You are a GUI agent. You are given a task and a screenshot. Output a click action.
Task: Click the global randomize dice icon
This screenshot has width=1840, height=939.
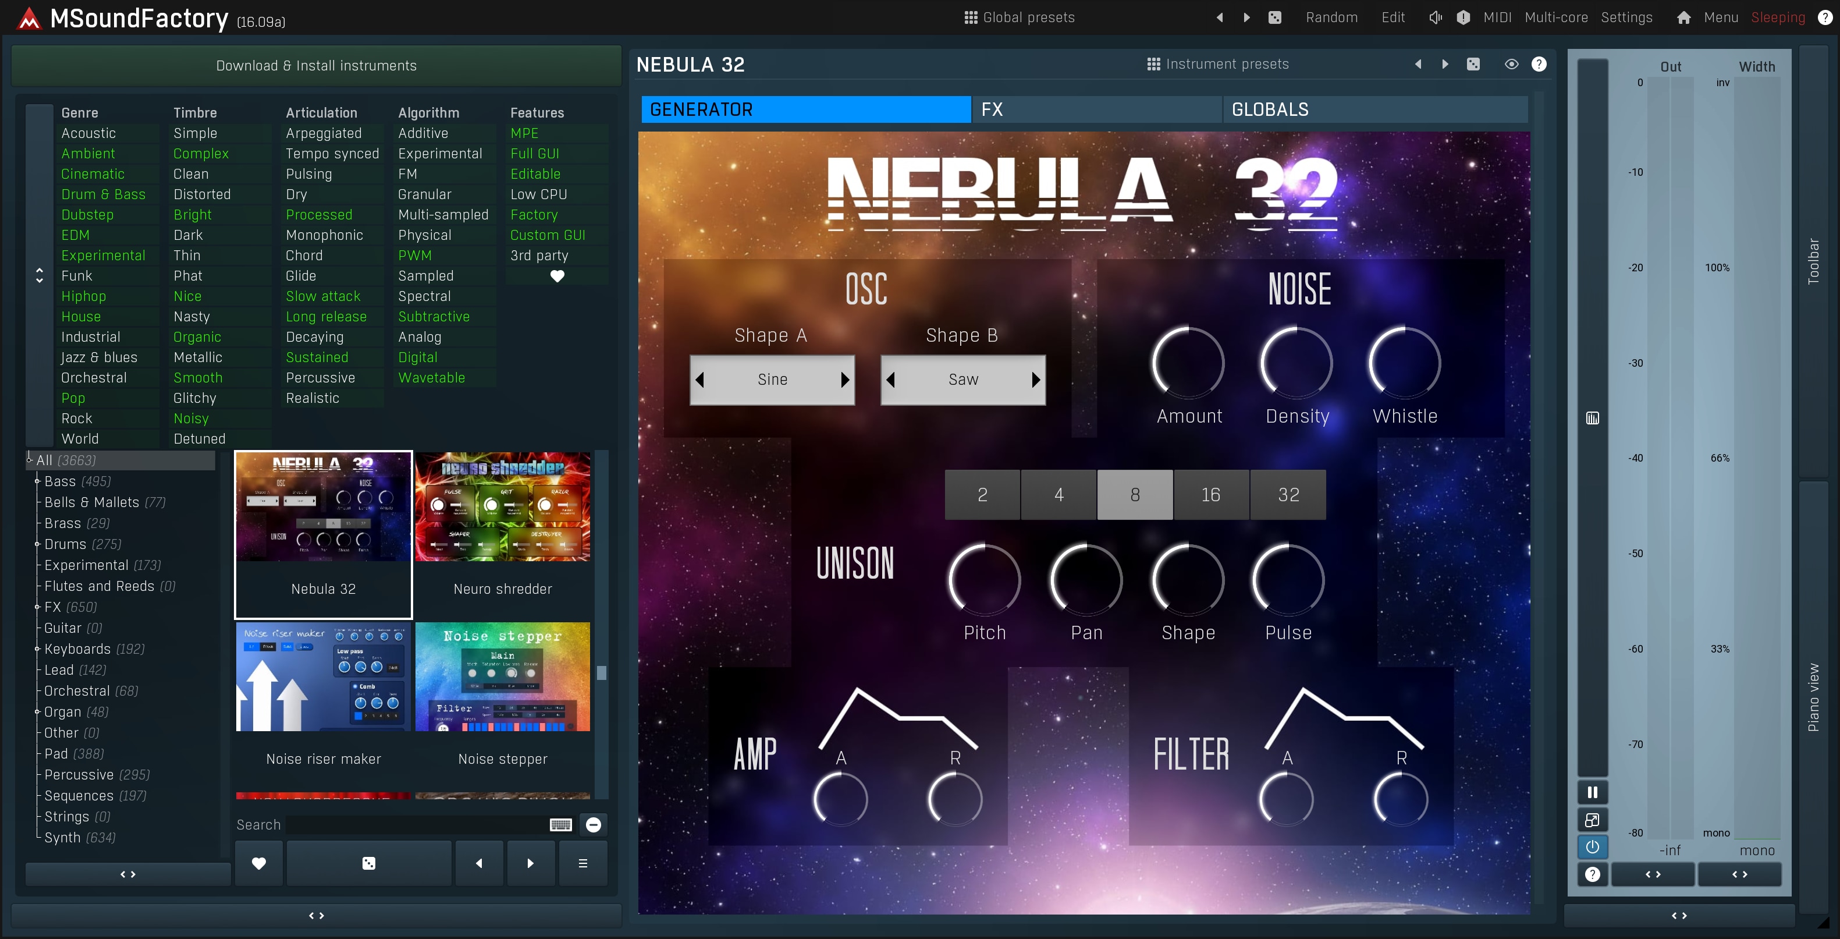(1274, 17)
